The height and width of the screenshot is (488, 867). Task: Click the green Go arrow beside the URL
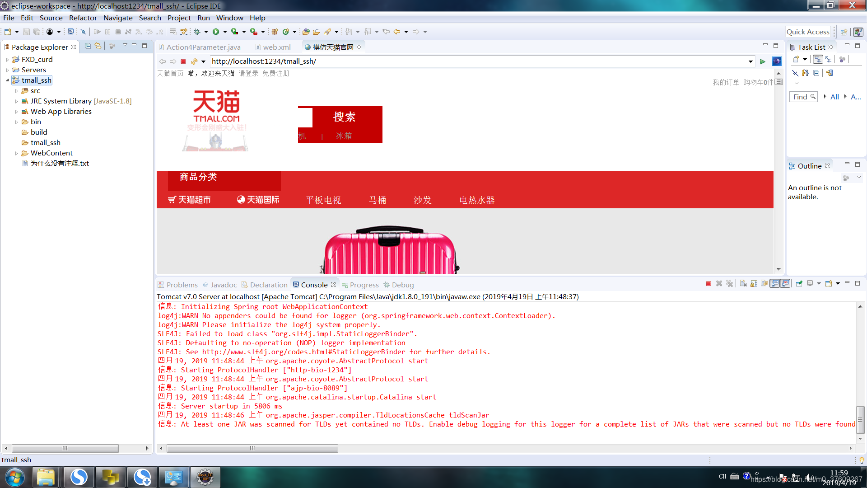pyautogui.click(x=763, y=61)
